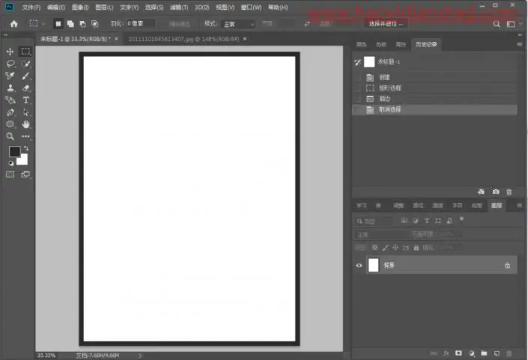The height and width of the screenshot is (360, 528).
Task: Open the workspace switcher icon
Action: (x=511, y=24)
